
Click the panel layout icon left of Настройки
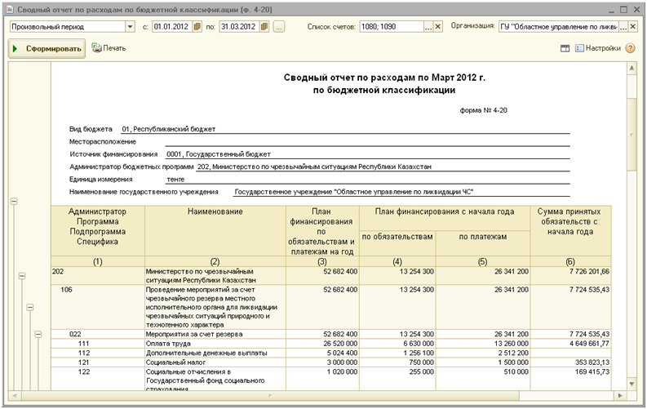pyautogui.click(x=565, y=49)
